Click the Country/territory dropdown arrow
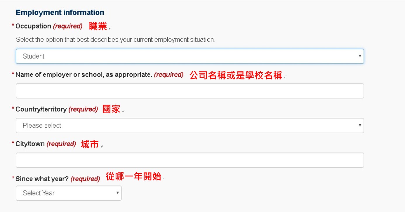This screenshot has height=212, width=405. point(360,125)
